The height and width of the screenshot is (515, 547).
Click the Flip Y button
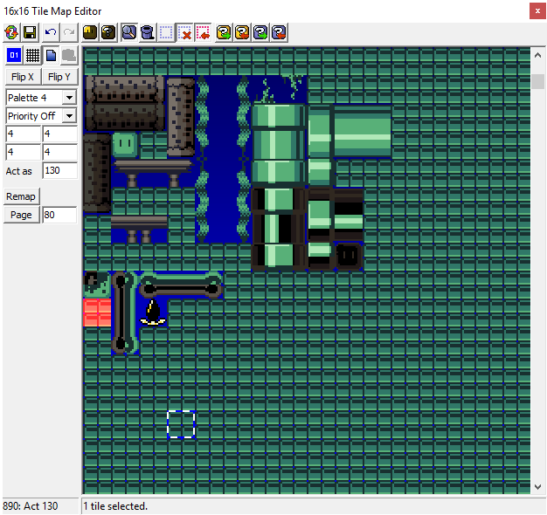[59, 77]
